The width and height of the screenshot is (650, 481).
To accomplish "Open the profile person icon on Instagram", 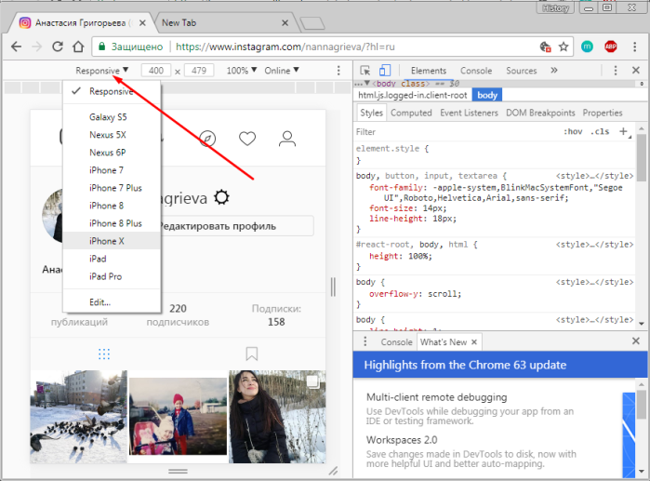I will point(286,139).
